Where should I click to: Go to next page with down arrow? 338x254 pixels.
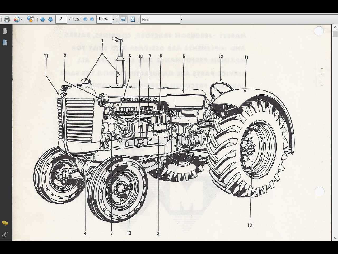click(x=50, y=19)
